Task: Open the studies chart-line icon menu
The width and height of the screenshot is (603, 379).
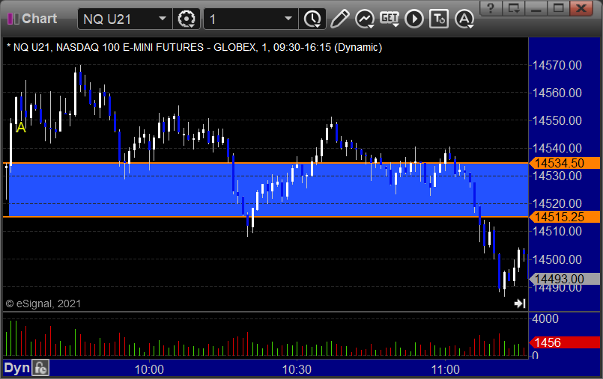Action: [365, 19]
